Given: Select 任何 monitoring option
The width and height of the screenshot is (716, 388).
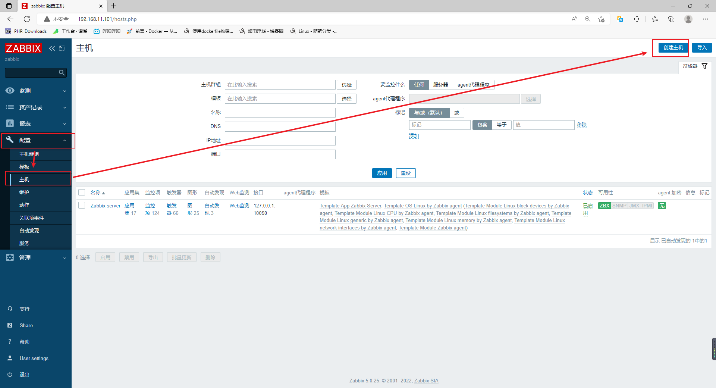Looking at the screenshot, I should (419, 85).
